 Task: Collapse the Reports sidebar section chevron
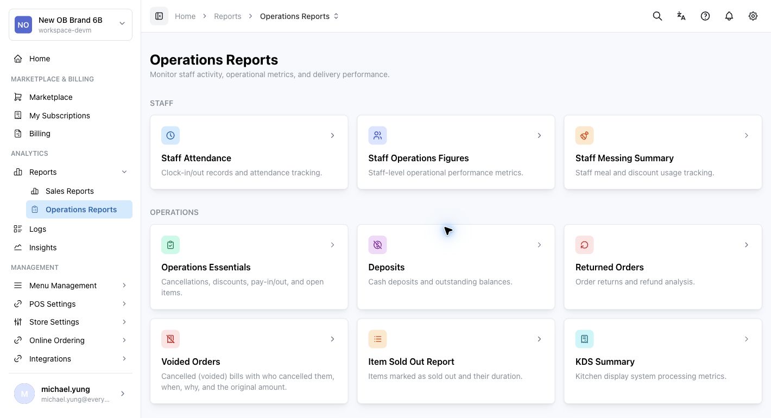click(x=124, y=172)
